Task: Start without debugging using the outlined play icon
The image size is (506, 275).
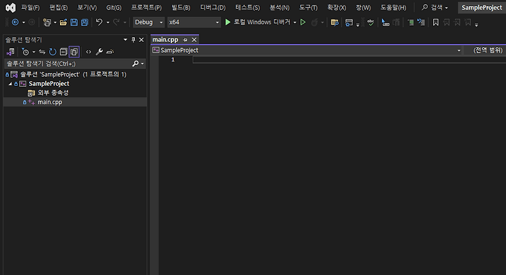Action: (303, 22)
